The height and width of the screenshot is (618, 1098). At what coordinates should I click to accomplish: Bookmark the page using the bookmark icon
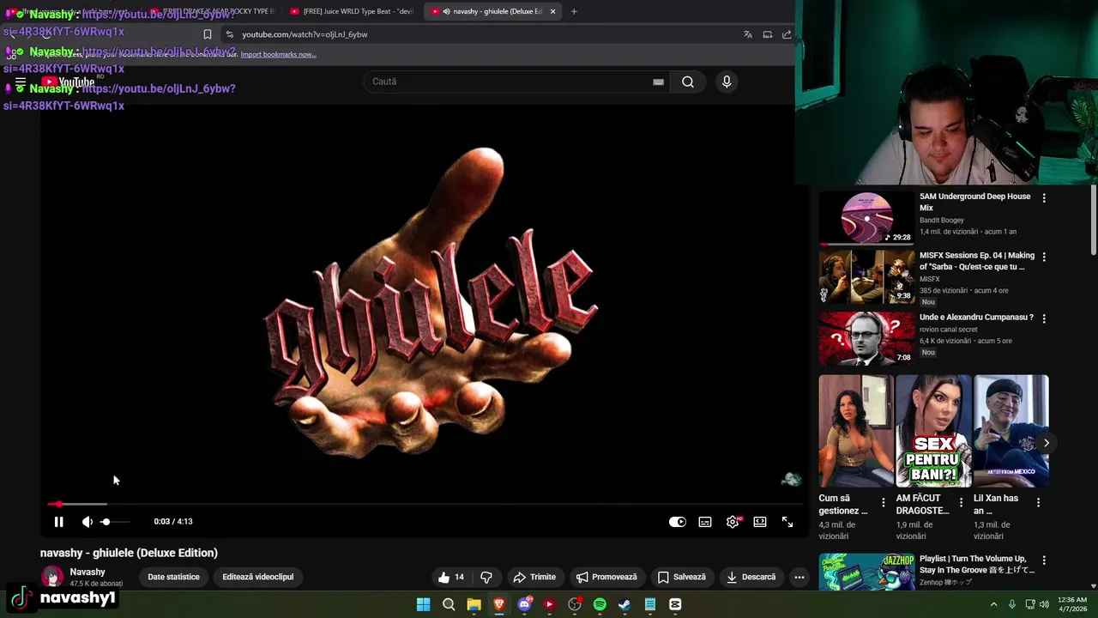pyautogui.click(x=207, y=34)
